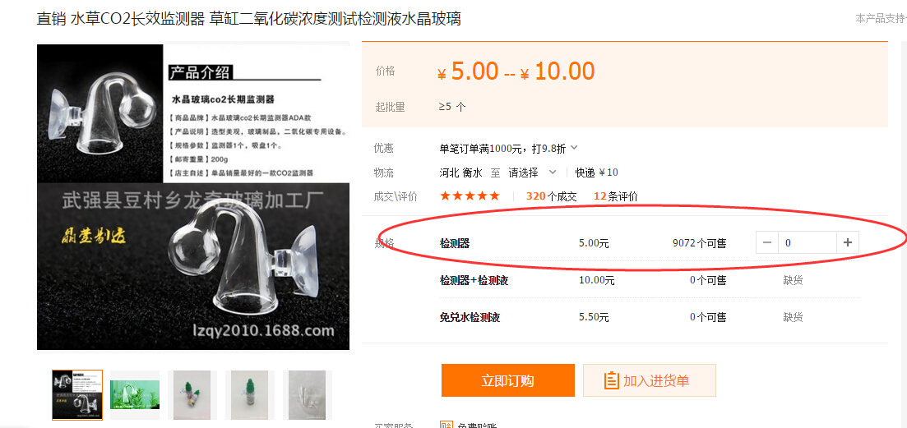Decrease quantity with the minus button
The height and width of the screenshot is (428, 907).
pos(767,242)
